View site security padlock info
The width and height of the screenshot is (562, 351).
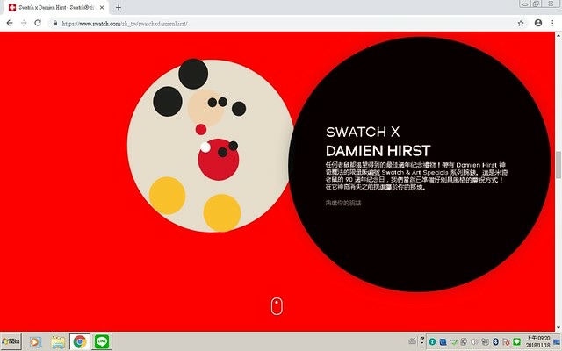tap(54, 24)
